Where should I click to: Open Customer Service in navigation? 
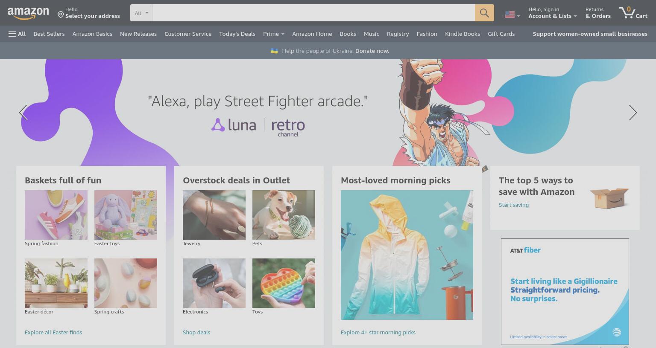(x=188, y=34)
